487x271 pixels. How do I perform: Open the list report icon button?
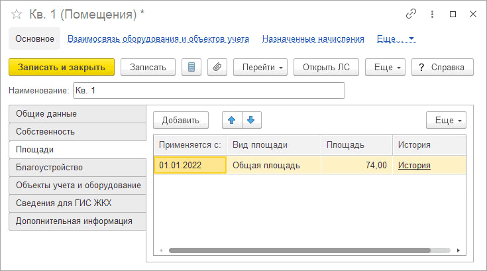(x=191, y=67)
